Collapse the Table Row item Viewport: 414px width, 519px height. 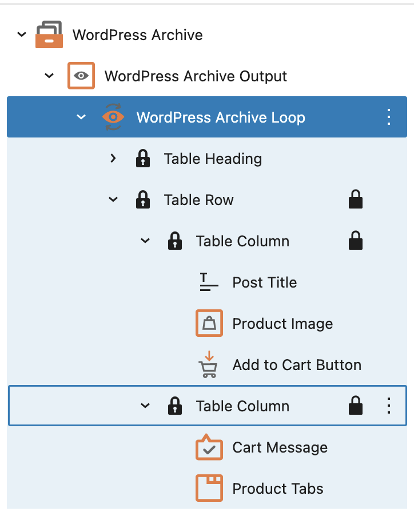tap(113, 199)
